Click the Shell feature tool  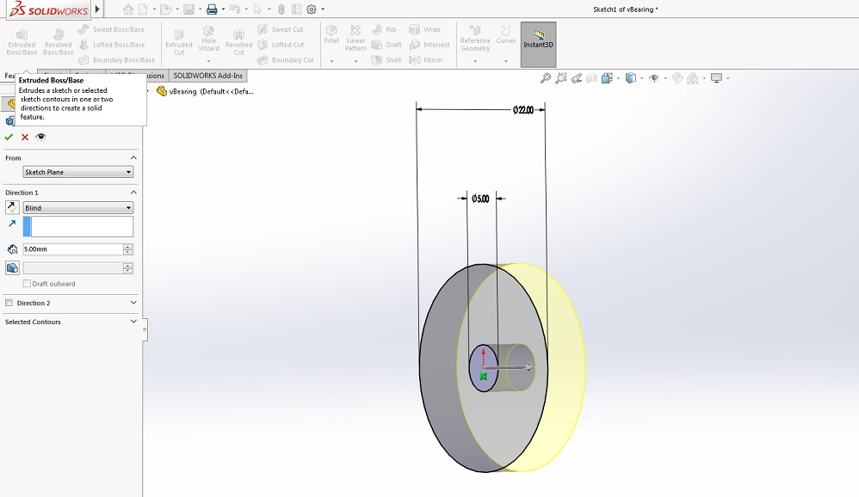tap(386, 59)
